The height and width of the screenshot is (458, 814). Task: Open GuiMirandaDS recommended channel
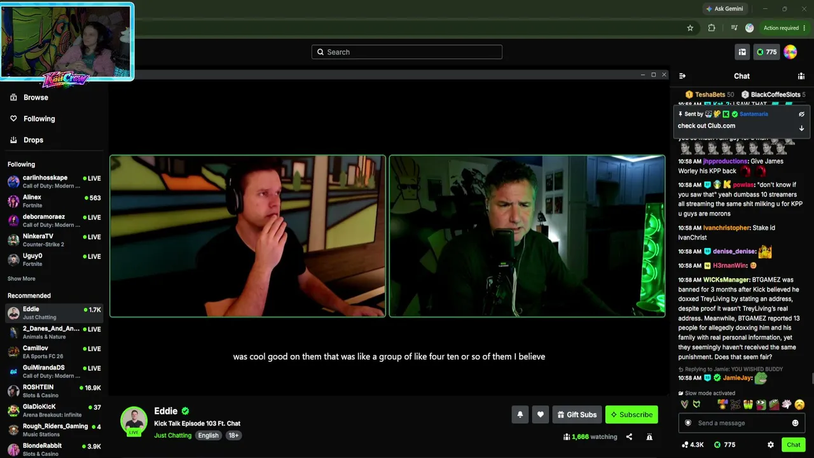tap(54, 371)
